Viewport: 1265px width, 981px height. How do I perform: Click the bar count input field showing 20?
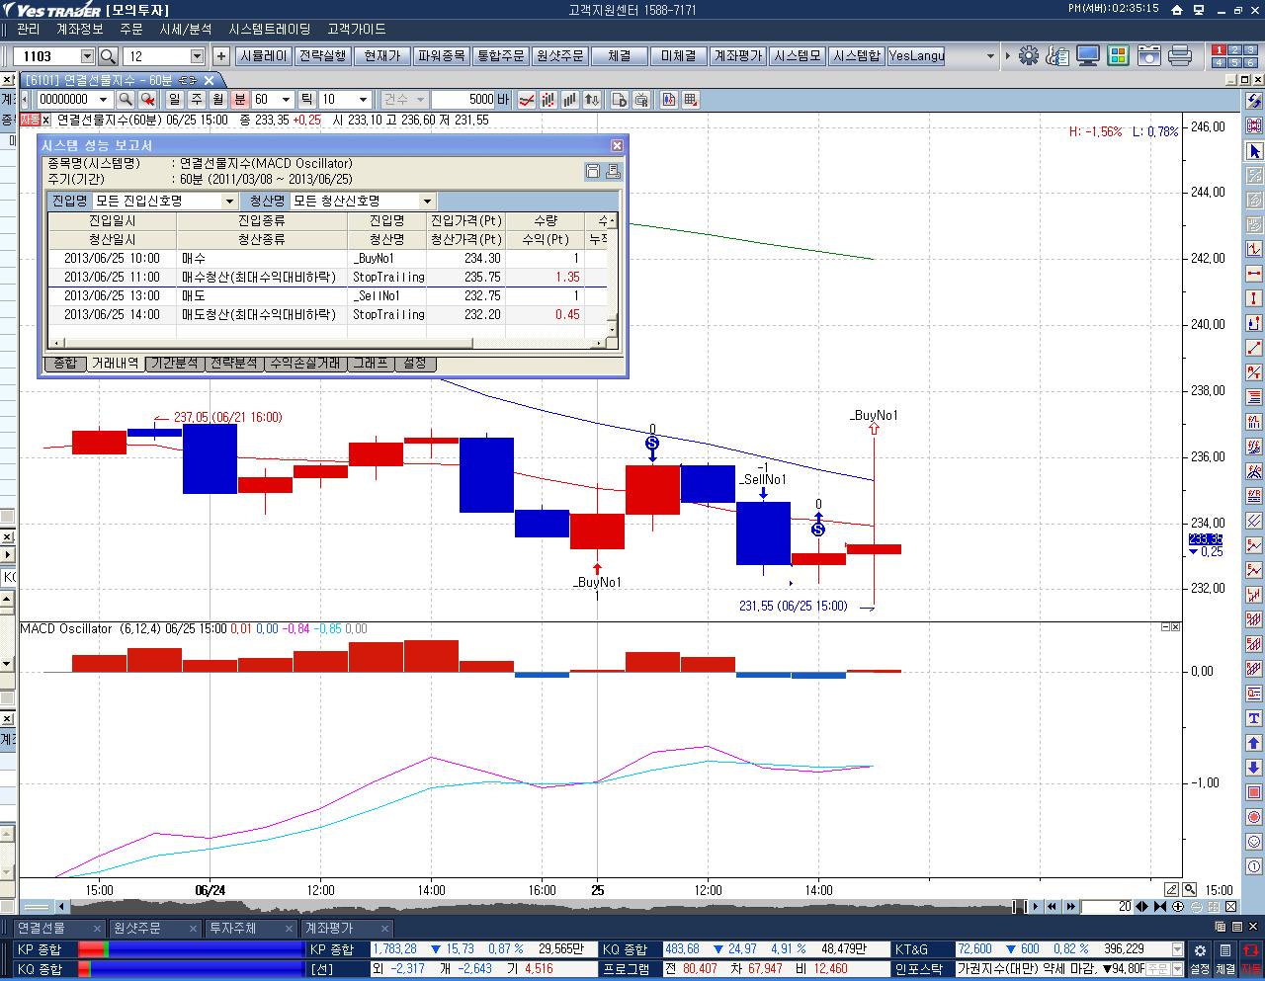coord(1107,906)
